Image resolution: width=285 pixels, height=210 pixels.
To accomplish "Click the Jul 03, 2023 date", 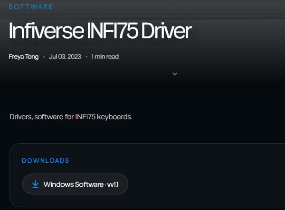I will [x=65, y=57].
